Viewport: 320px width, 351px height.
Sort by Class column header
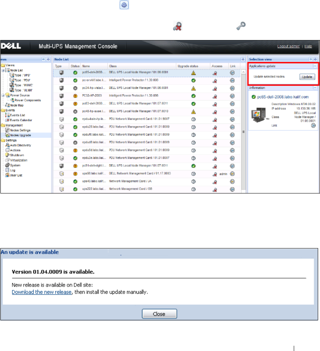tap(142, 66)
